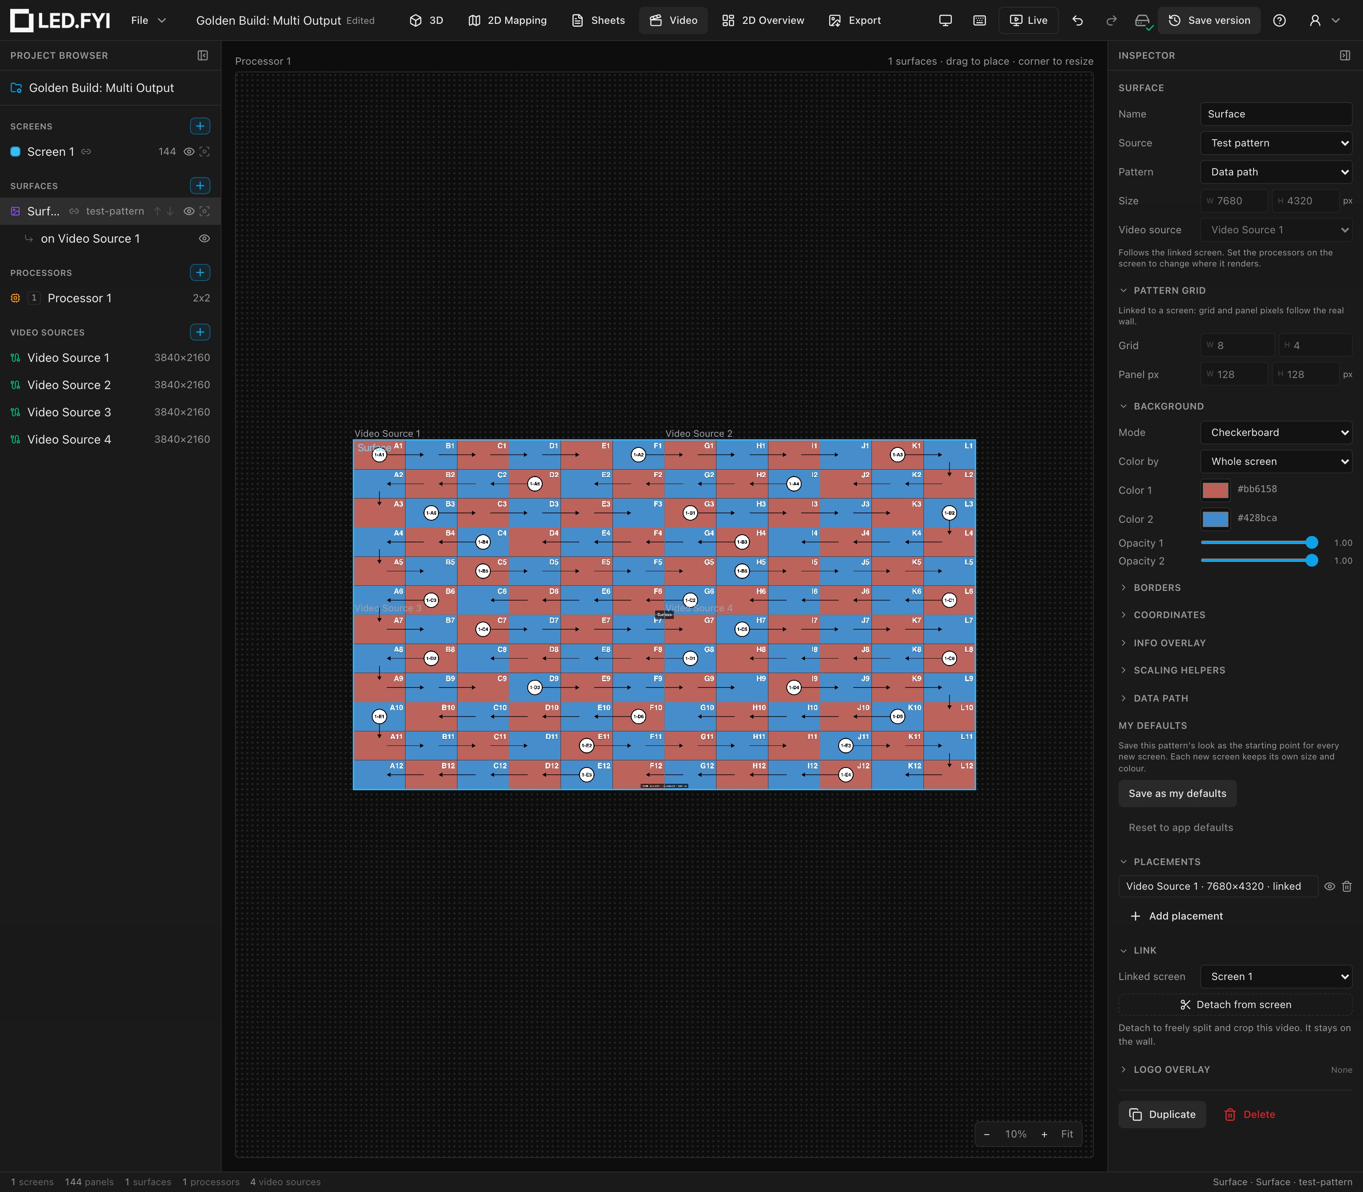Zoom out with the minus icon

coord(987,1134)
